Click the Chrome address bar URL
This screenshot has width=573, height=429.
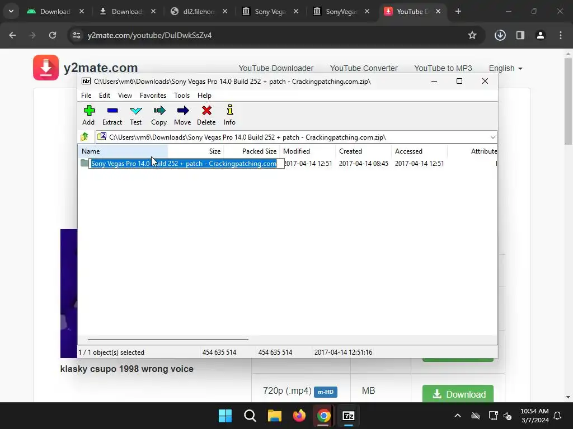pyautogui.click(x=149, y=35)
